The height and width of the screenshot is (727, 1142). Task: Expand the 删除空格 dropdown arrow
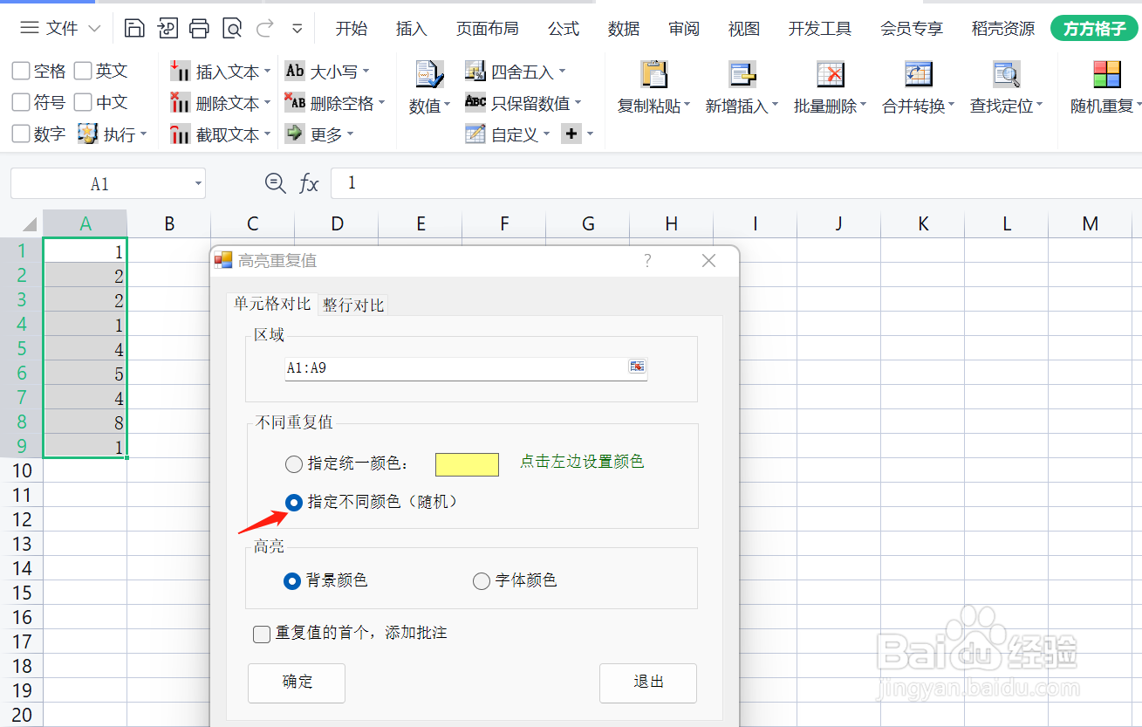click(x=381, y=103)
